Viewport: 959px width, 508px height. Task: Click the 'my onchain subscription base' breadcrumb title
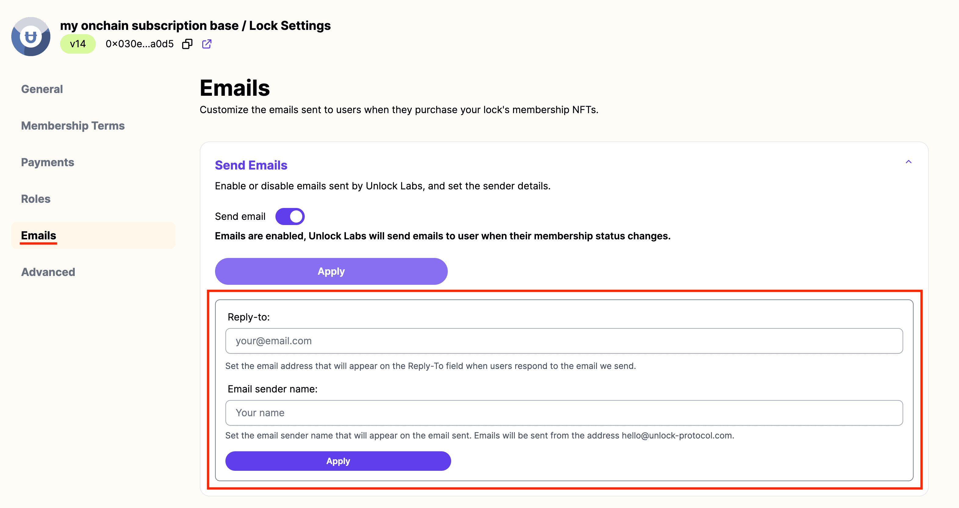149,26
